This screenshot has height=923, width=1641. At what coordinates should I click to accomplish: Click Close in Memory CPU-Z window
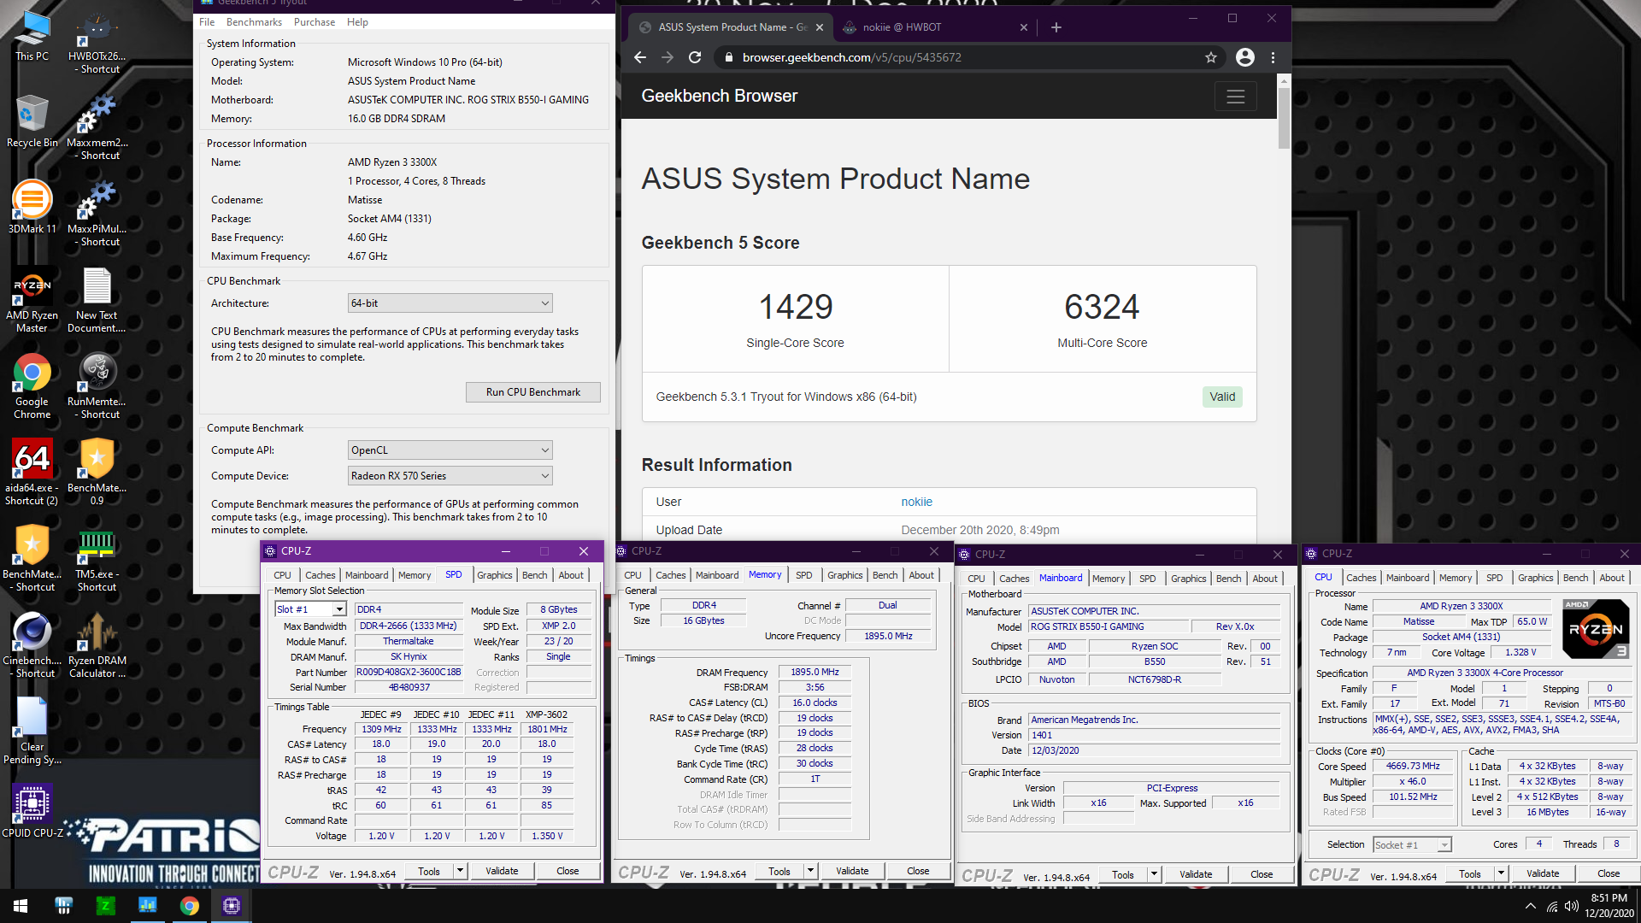tap(918, 871)
